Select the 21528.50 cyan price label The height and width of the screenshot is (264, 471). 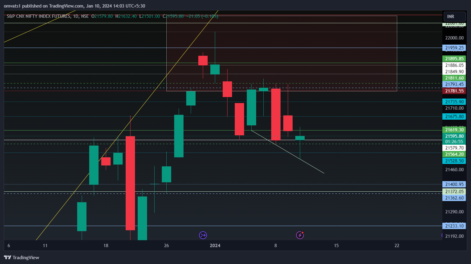[454, 161]
